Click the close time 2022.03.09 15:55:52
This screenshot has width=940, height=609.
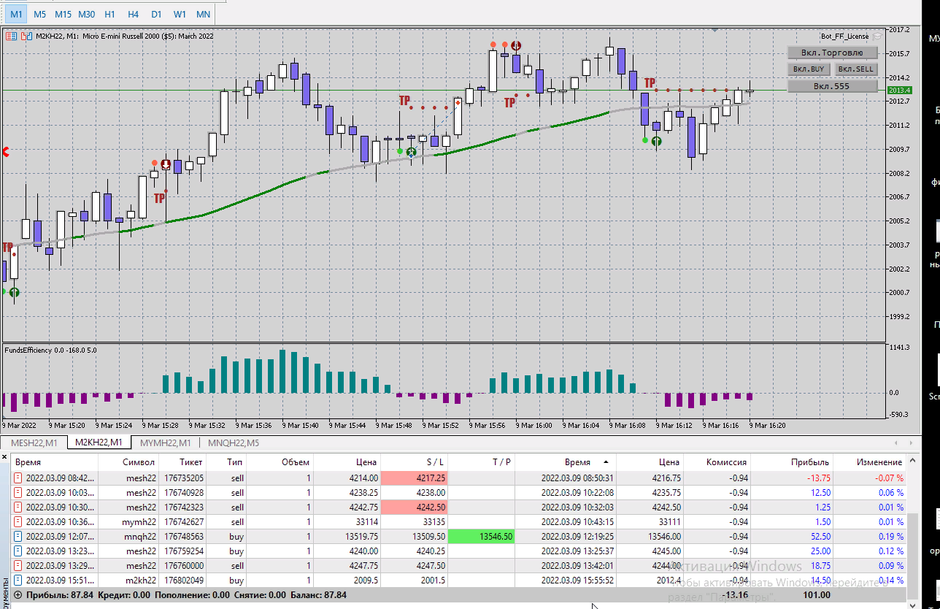pyautogui.click(x=577, y=581)
